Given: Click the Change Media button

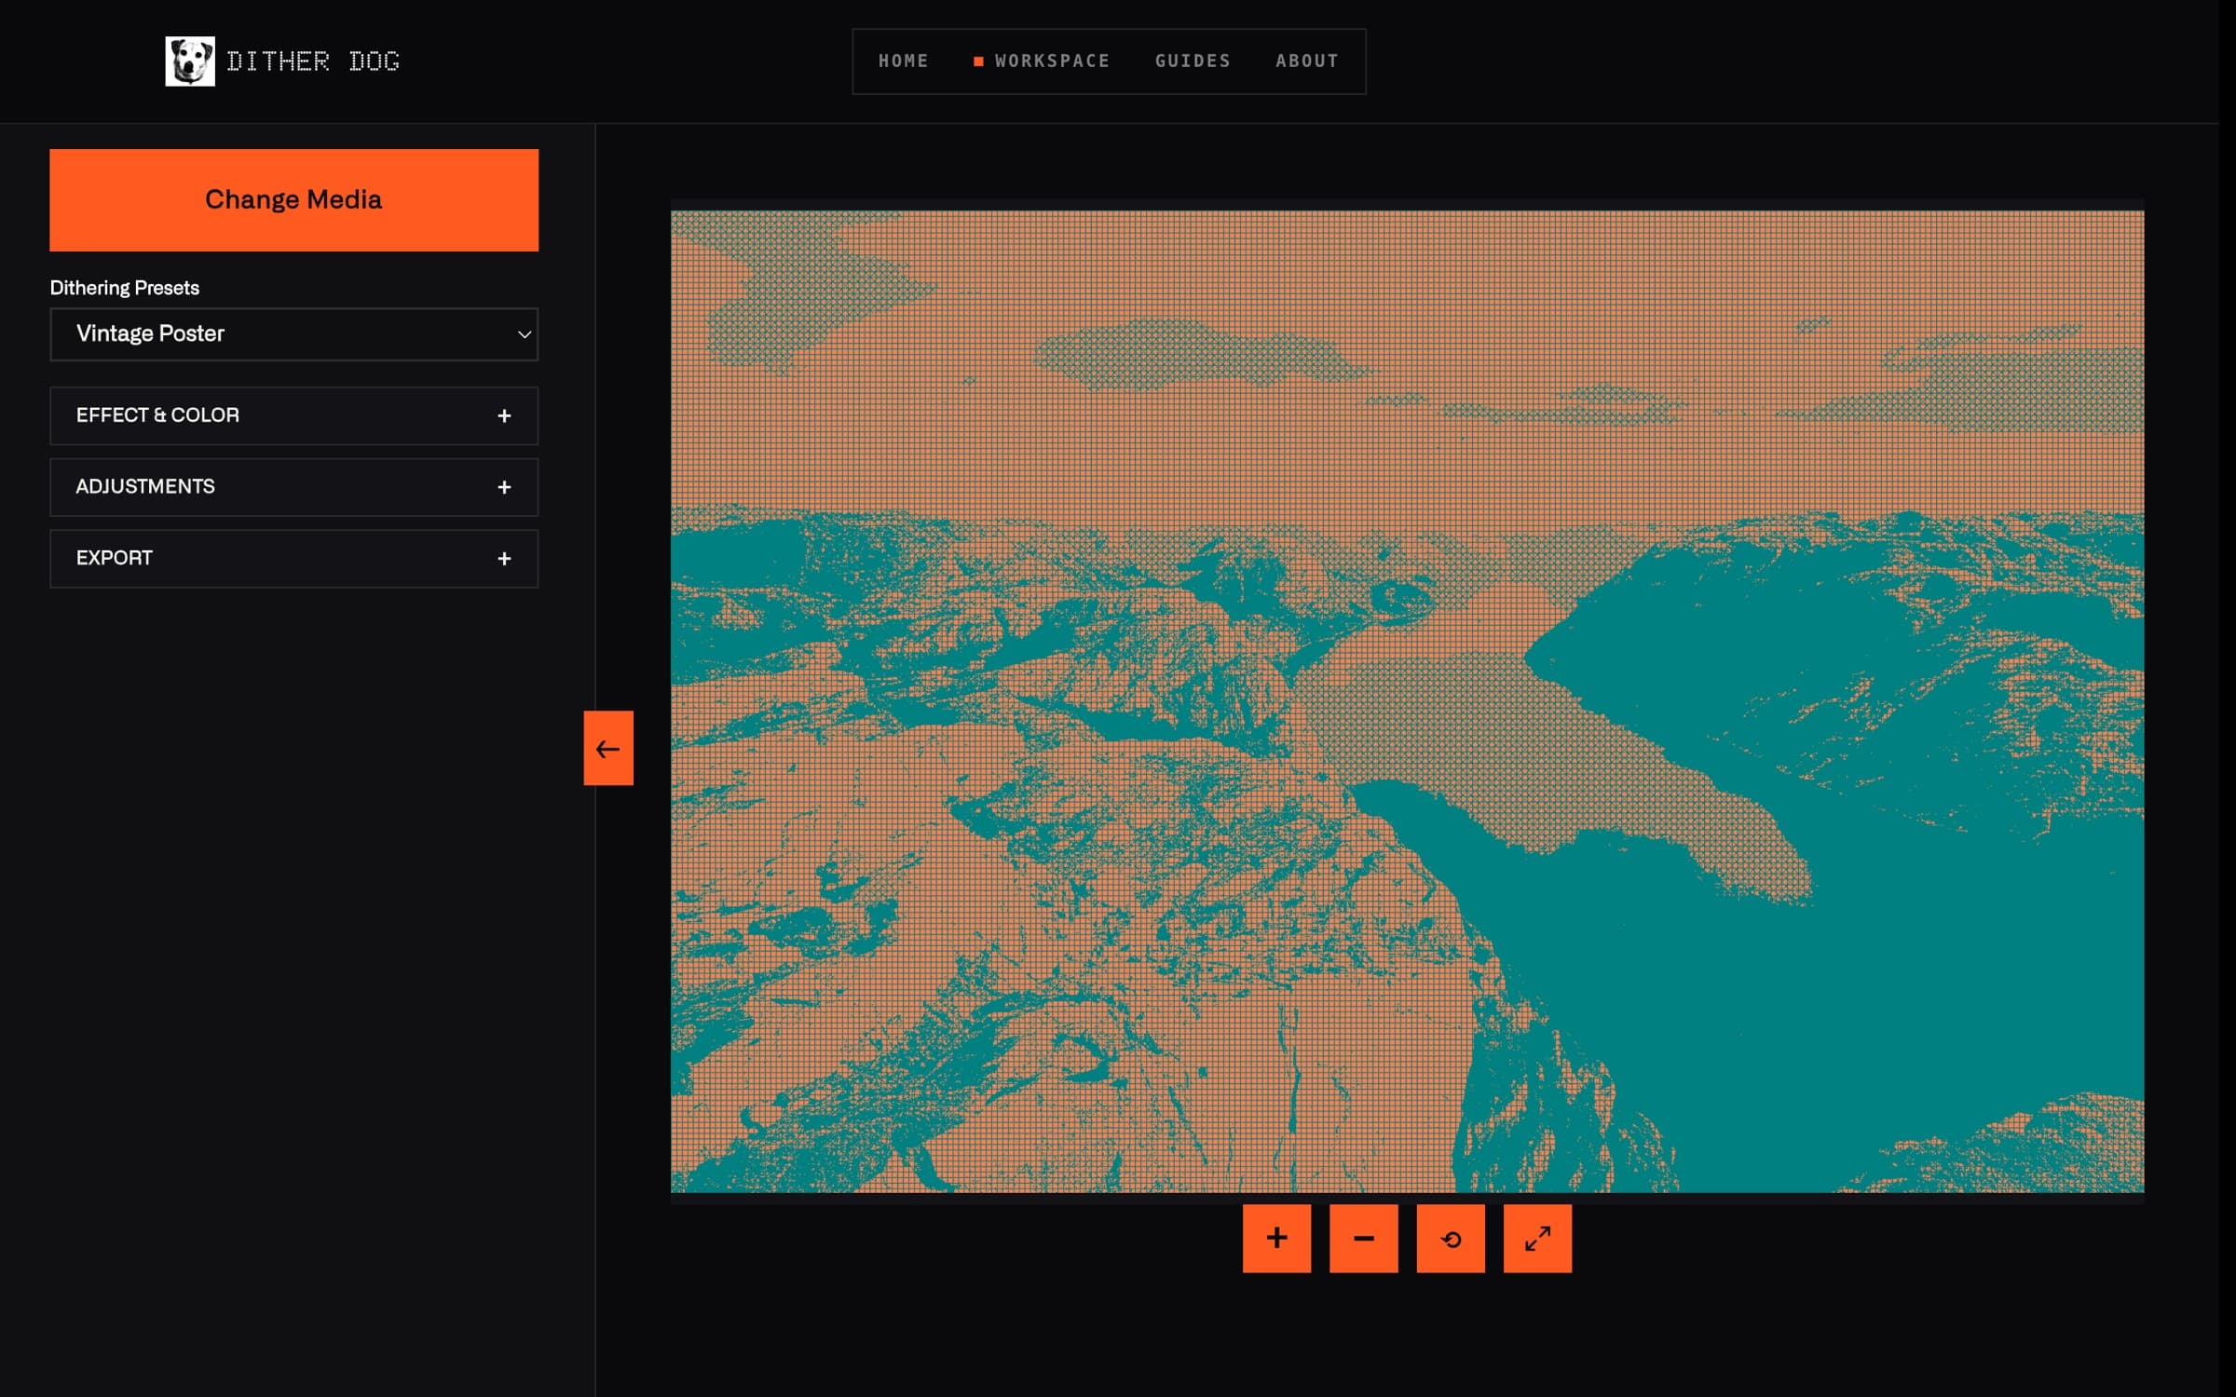Looking at the screenshot, I should 293,200.
